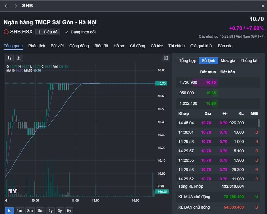
Task: Select the Tổng quan tab
Action: click(x=13, y=46)
